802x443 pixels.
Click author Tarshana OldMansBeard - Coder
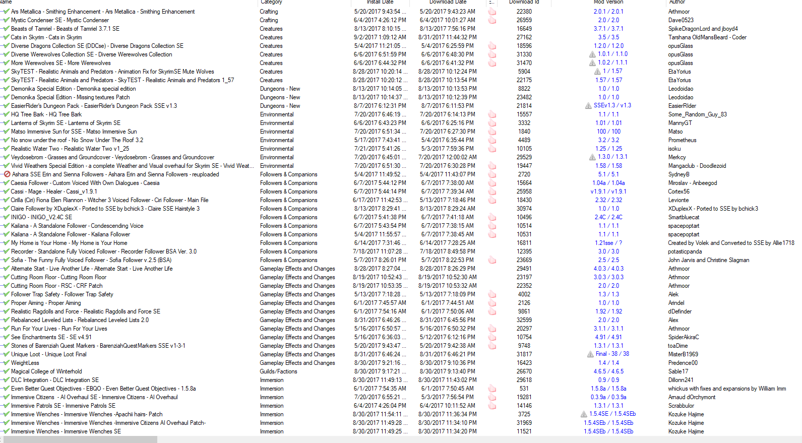708,37
